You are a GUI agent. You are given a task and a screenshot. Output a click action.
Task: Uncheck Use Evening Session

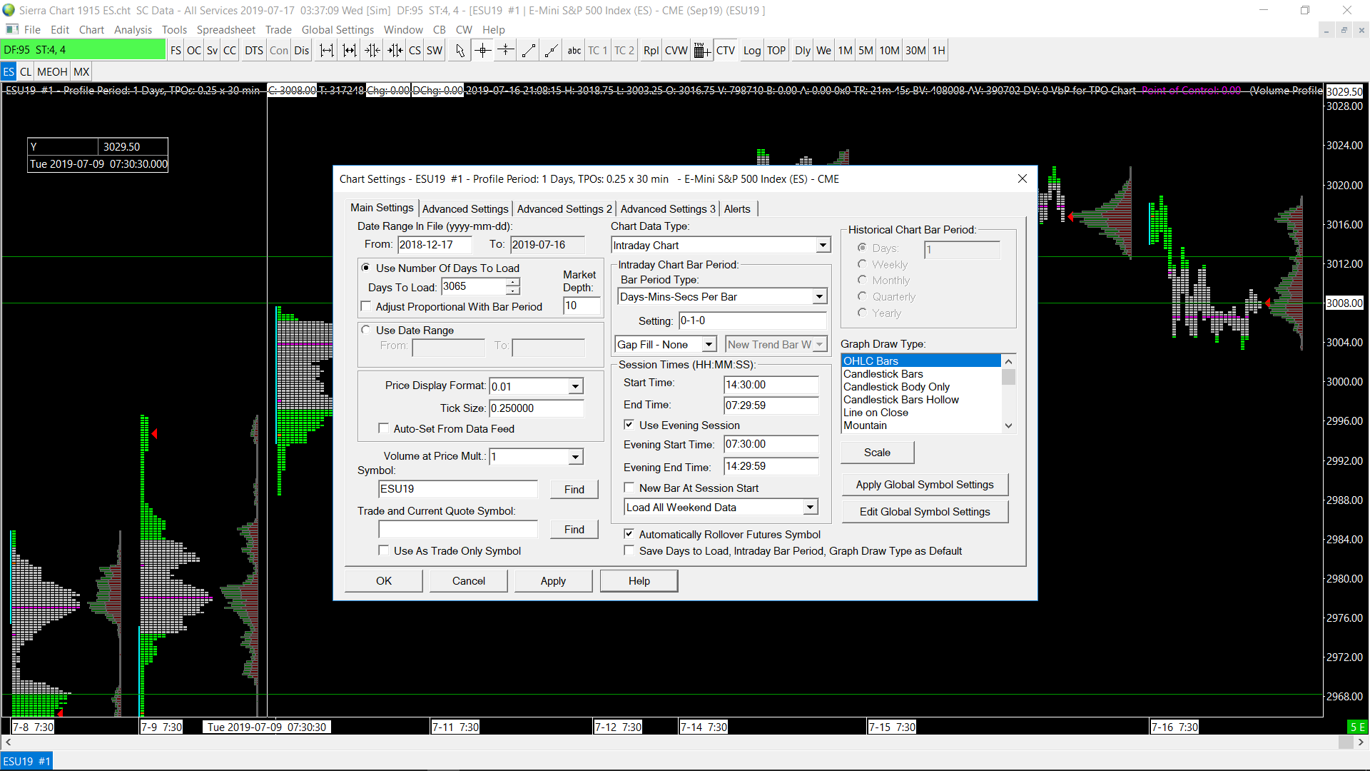[x=629, y=425]
